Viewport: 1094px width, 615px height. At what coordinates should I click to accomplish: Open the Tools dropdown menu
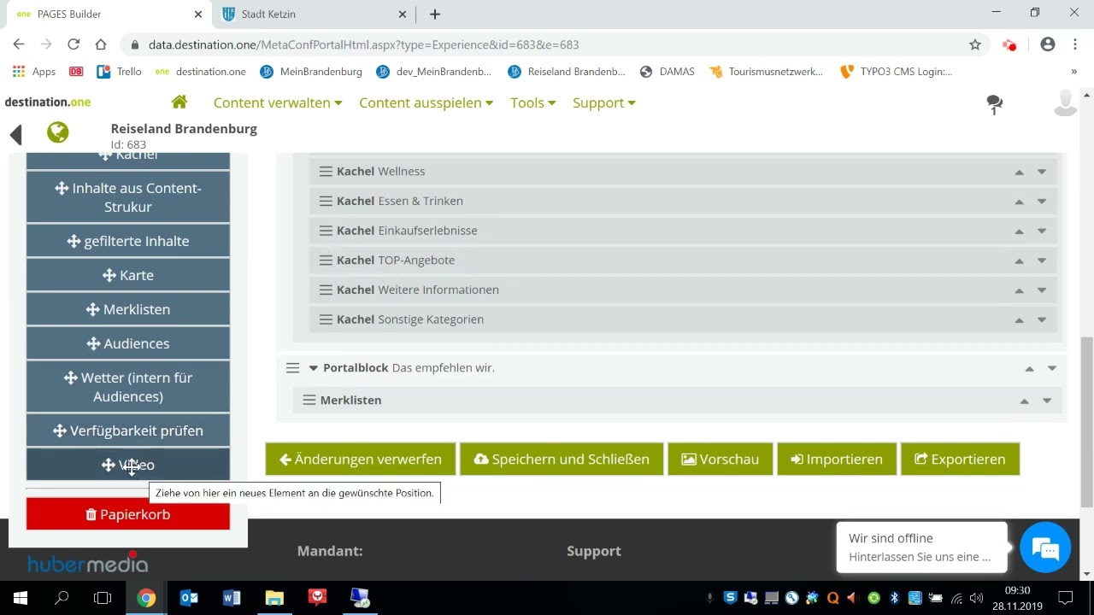532,102
